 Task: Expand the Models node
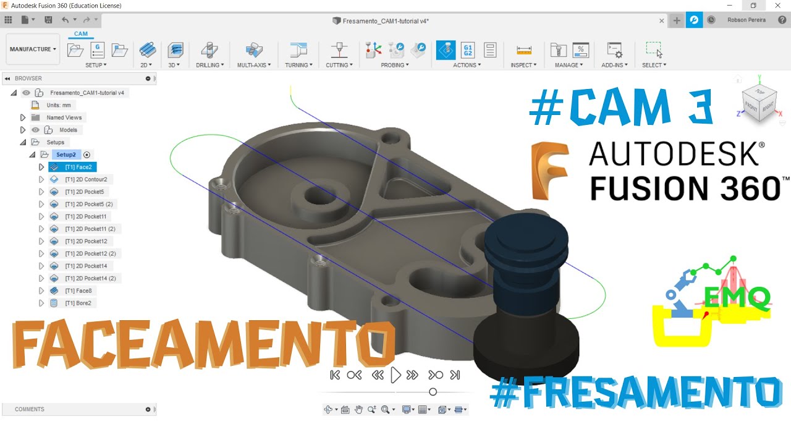tap(23, 130)
